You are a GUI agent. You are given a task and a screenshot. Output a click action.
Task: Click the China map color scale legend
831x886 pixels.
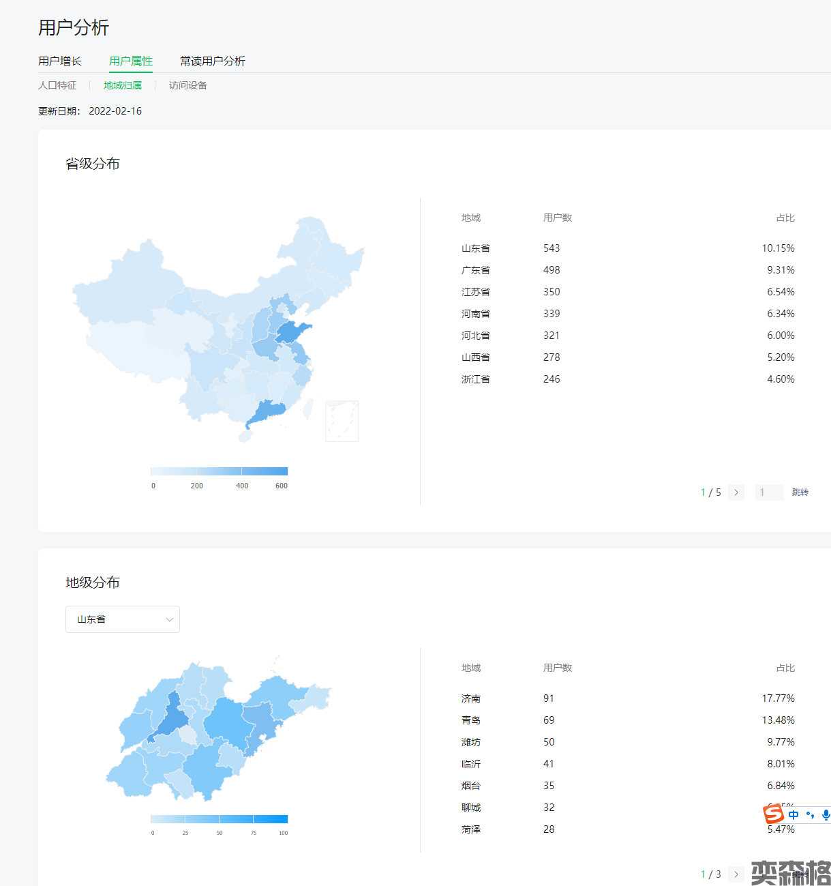[x=219, y=471]
